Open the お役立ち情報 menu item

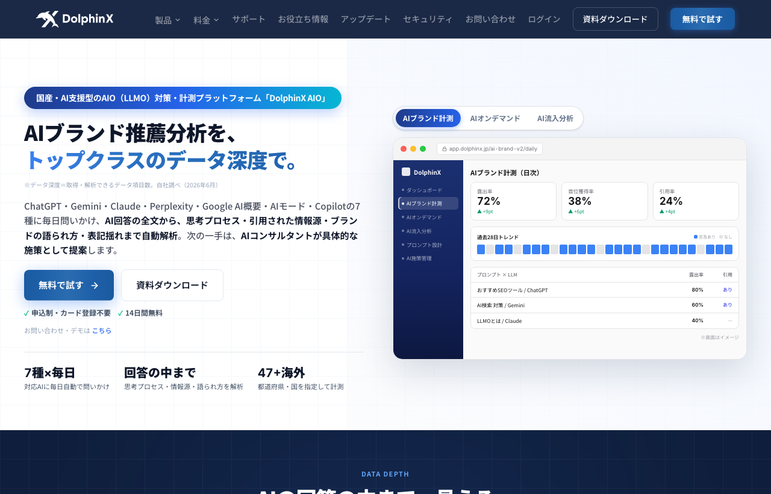coord(303,19)
